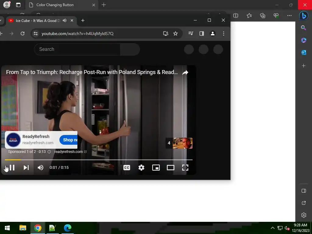Toggle Chrome side panel
Viewport: 312px width, 234px height.
click(x=202, y=34)
